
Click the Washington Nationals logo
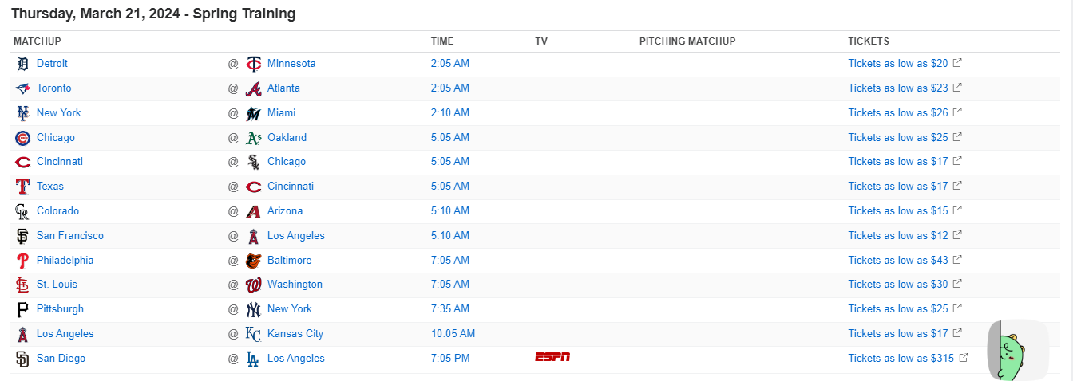point(253,285)
